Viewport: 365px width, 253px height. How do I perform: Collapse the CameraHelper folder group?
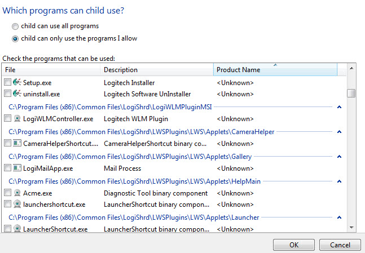point(339,132)
